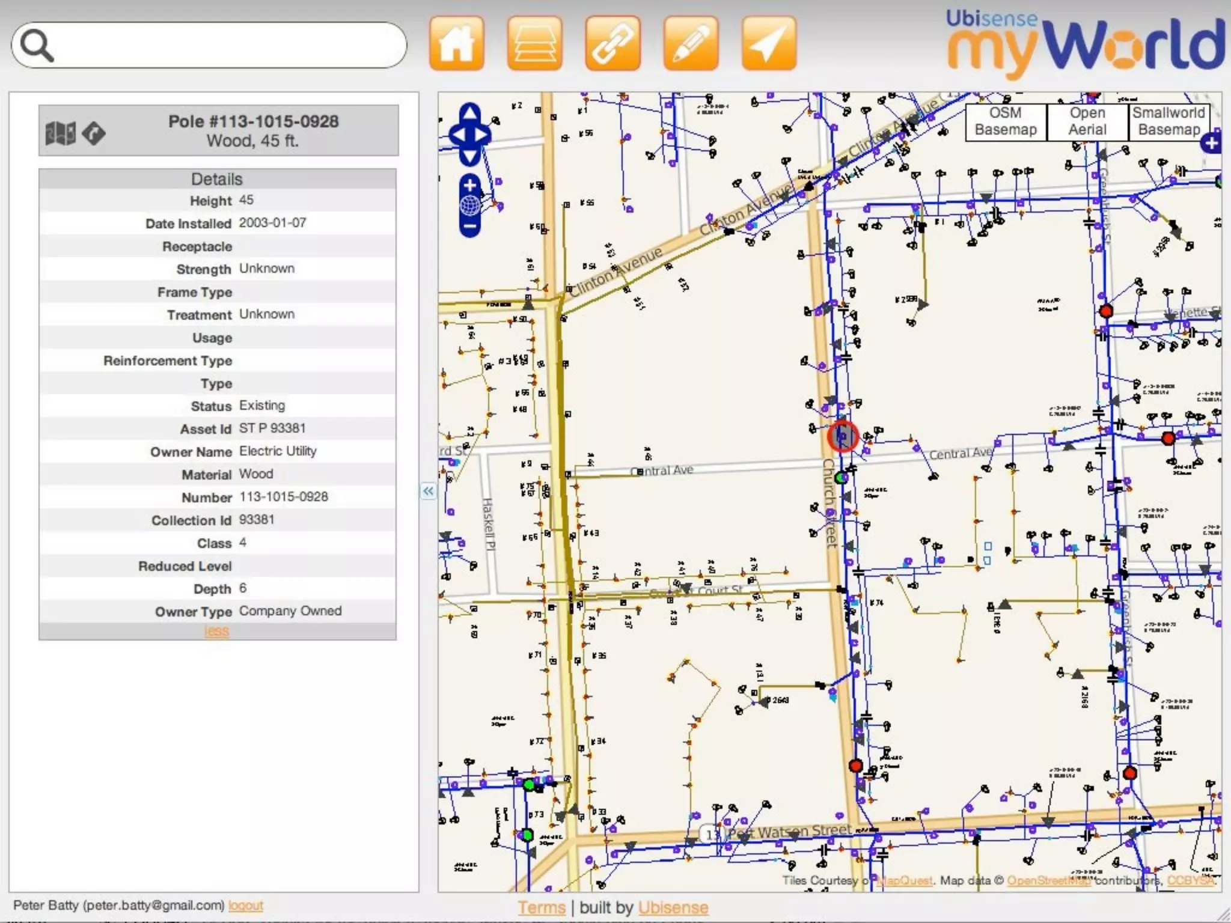Switch to Open Aerial basemap
Screen dimensions: 1231x923
[1087, 121]
